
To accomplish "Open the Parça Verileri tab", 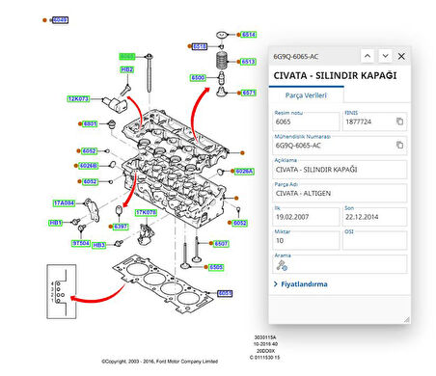I will click(x=306, y=95).
